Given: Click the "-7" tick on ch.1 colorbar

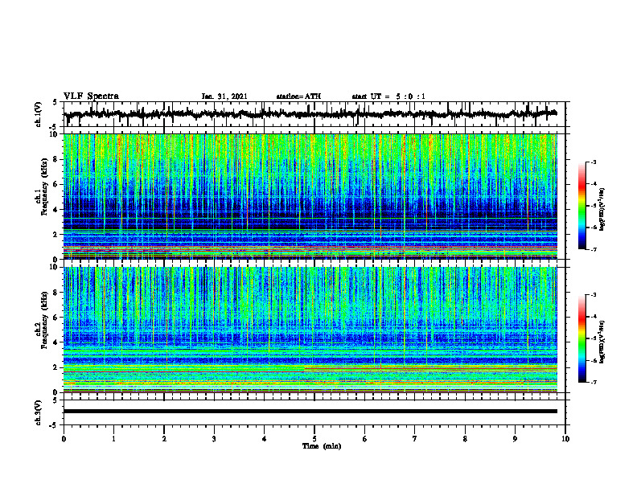Looking at the screenshot, I should click(593, 249).
